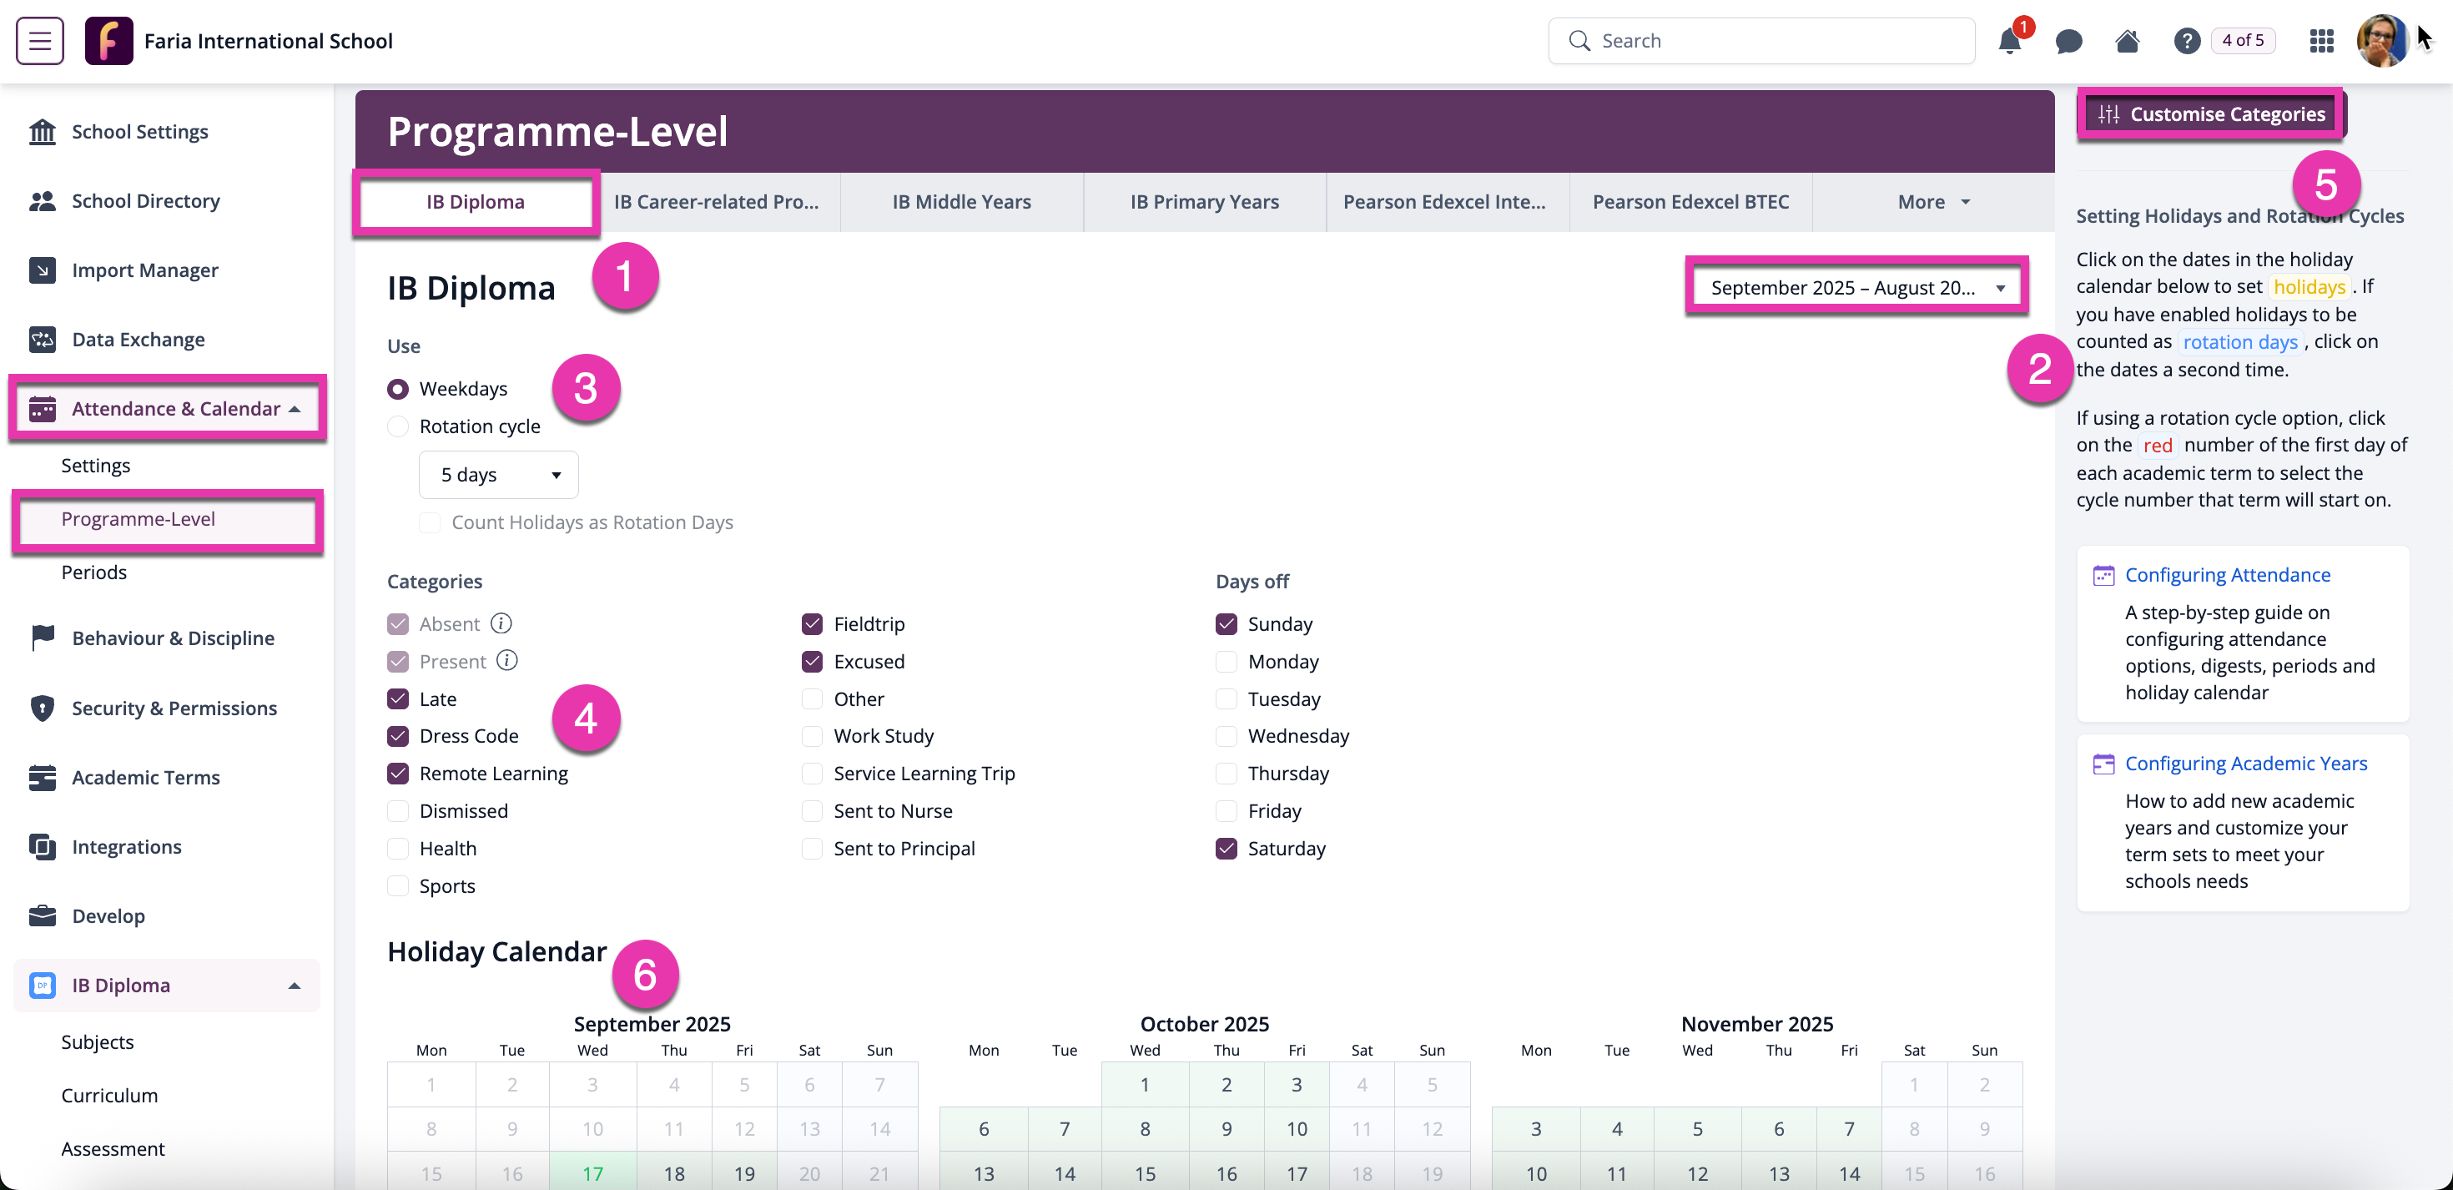Click the Integrations icon
Image resolution: width=2453 pixels, height=1190 pixels.
[42, 847]
